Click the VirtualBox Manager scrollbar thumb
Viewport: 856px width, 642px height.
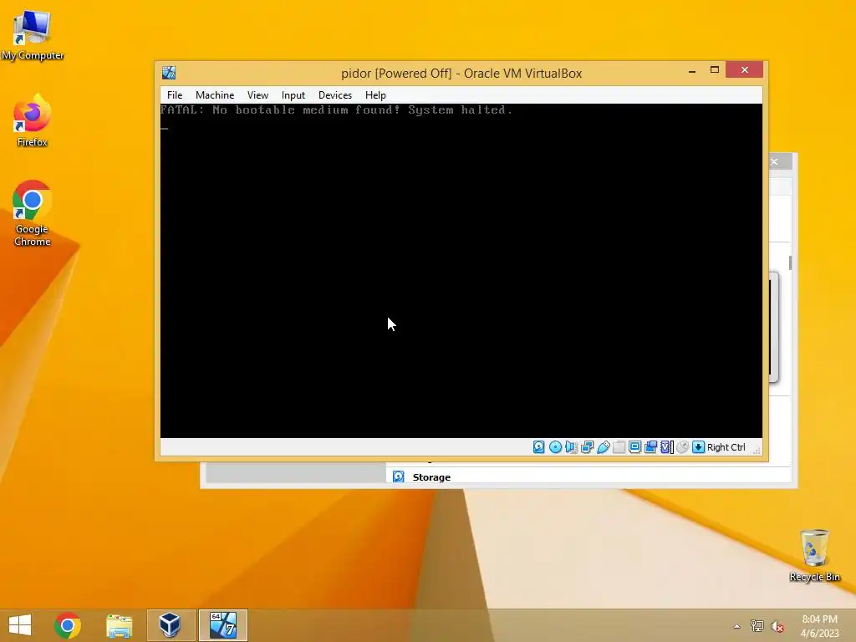tap(790, 262)
